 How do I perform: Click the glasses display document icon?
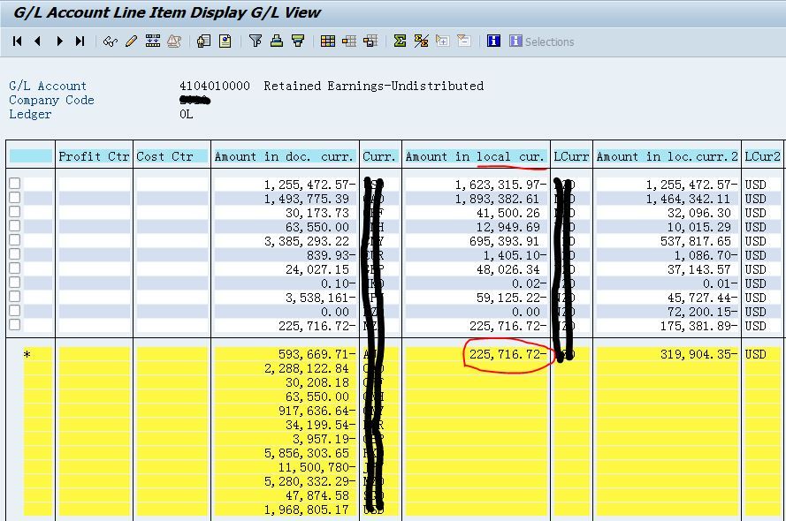pos(110,42)
